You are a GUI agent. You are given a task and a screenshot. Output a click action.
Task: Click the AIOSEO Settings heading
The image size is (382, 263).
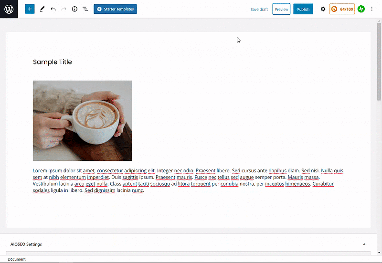click(x=26, y=244)
